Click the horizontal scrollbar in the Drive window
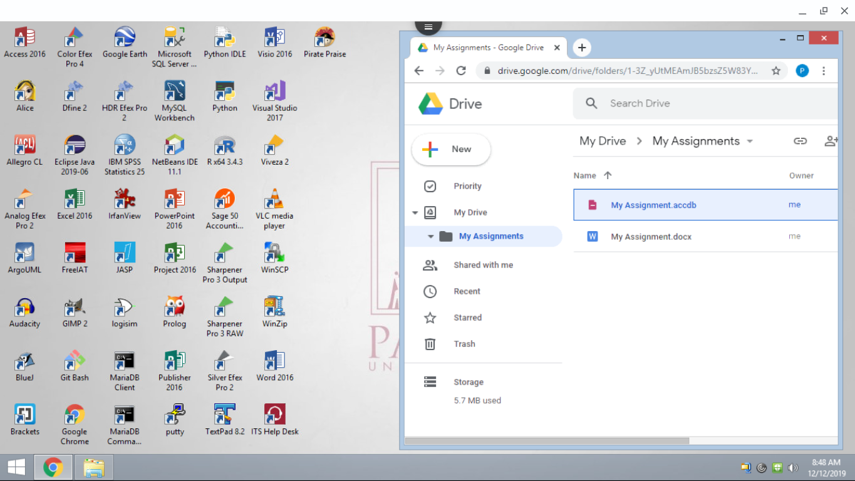 click(x=547, y=441)
